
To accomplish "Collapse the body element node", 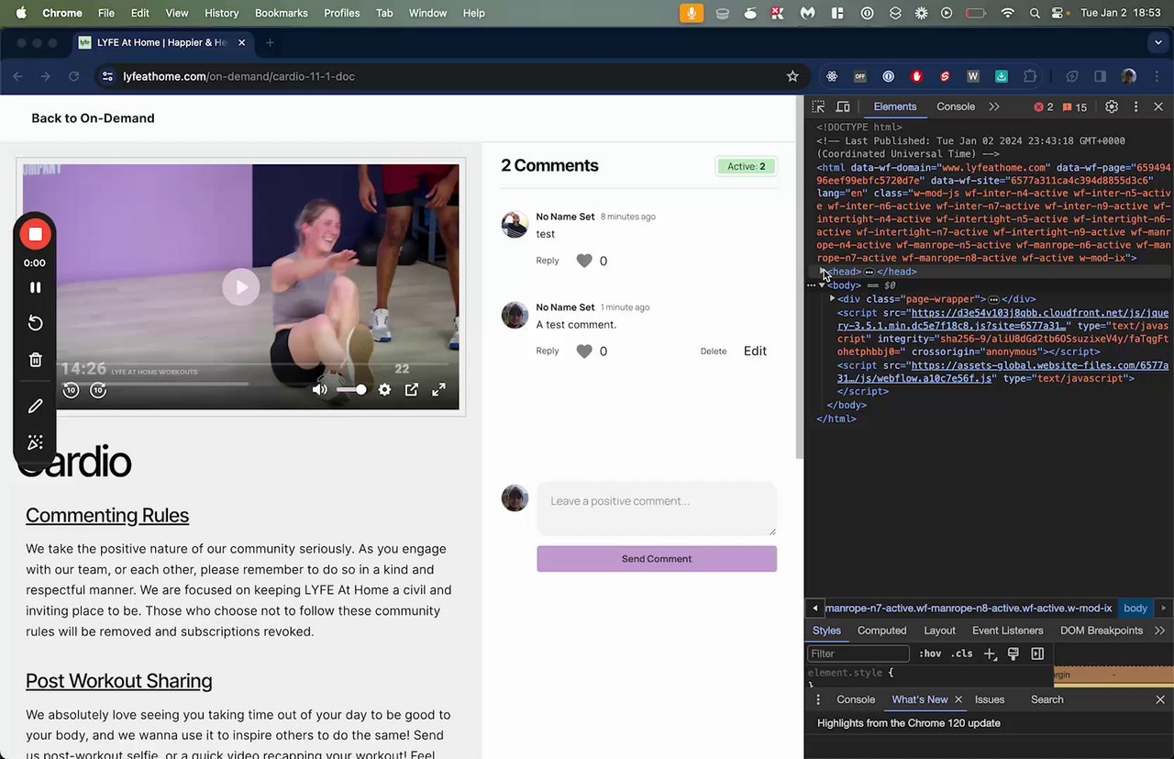I will click(823, 285).
